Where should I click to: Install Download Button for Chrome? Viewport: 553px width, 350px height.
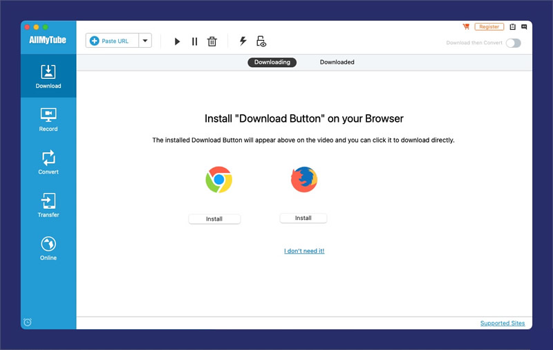tap(214, 219)
